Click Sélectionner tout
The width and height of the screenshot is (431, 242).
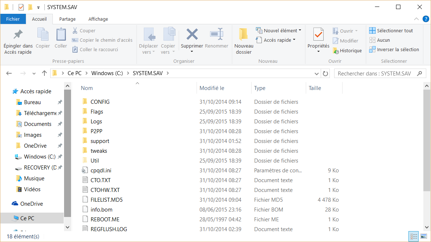[x=391, y=30]
